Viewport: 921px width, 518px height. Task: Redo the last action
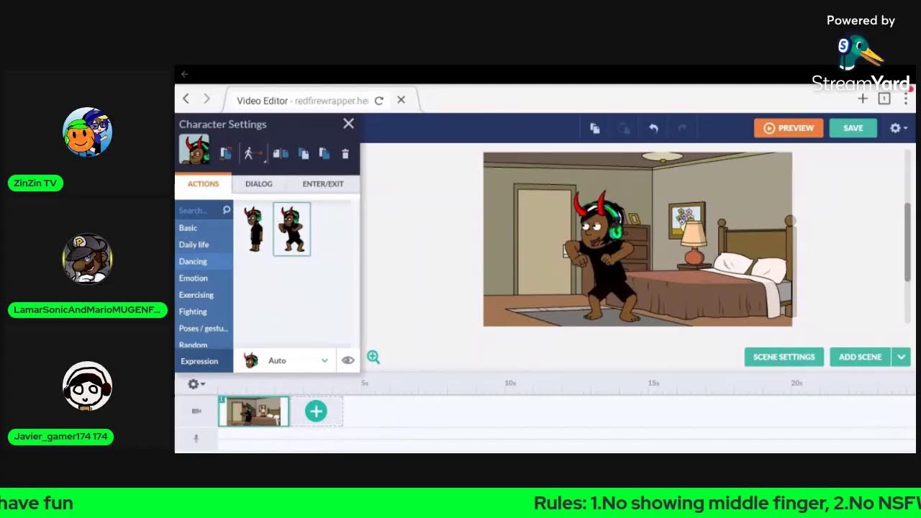(x=682, y=128)
